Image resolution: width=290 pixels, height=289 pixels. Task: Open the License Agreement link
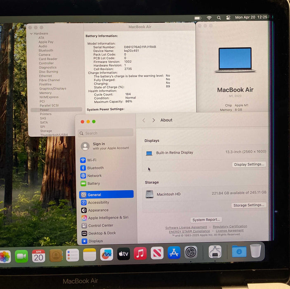(229, 230)
